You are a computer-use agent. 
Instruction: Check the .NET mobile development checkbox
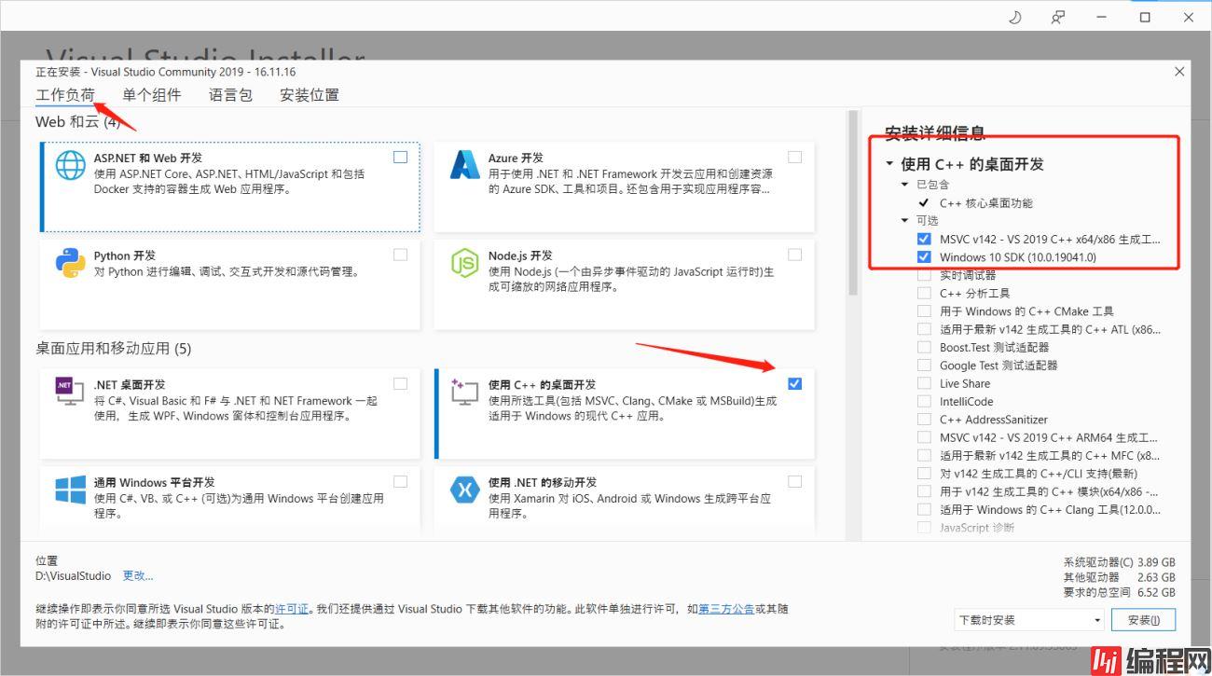coord(794,481)
